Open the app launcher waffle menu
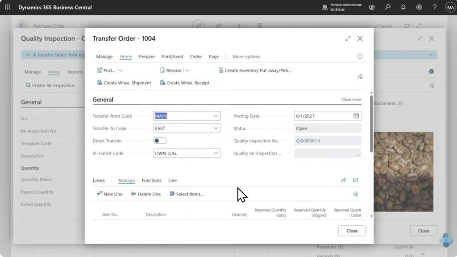Image resolution: width=457 pixels, height=257 pixels. coord(8,7)
